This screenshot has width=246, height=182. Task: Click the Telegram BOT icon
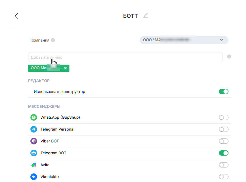point(34,153)
